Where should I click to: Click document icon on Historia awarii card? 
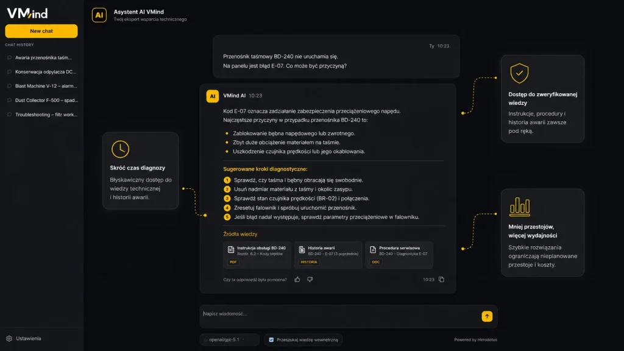(302, 249)
